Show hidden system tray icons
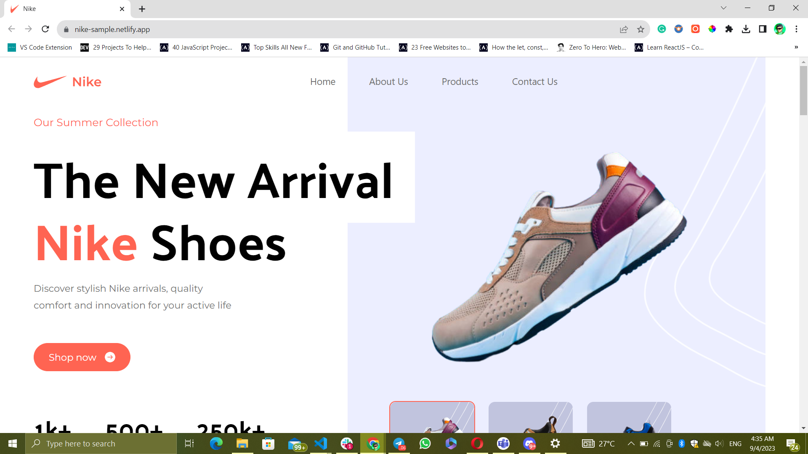The width and height of the screenshot is (808, 454). tap(631, 443)
